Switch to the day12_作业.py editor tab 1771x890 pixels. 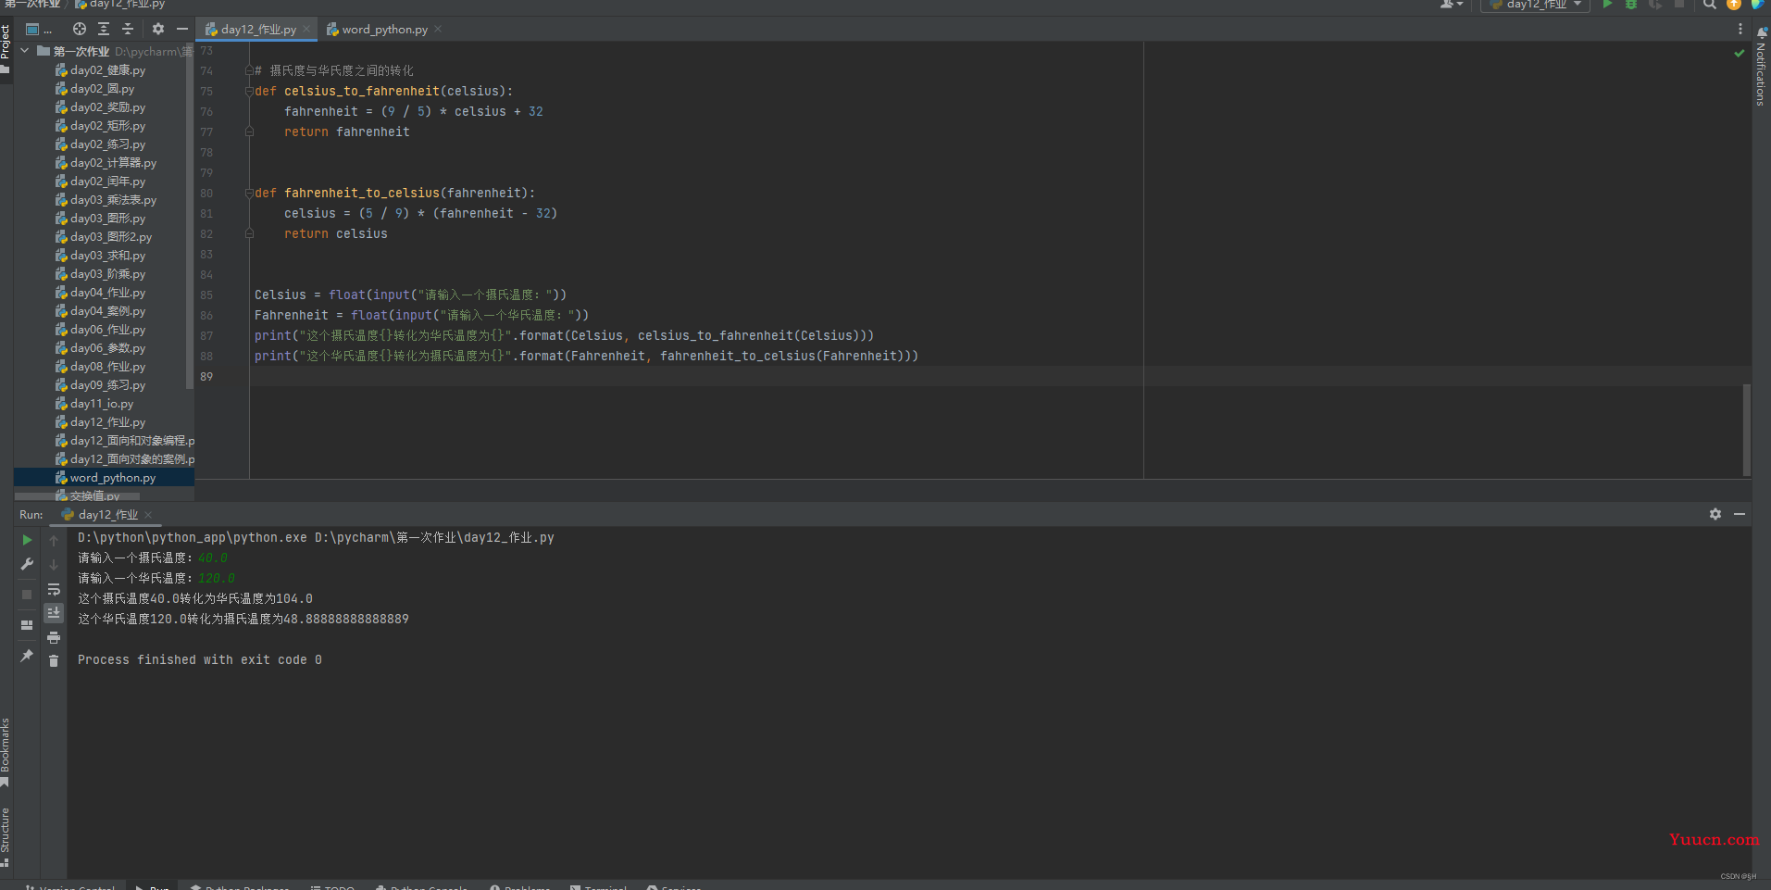258,30
